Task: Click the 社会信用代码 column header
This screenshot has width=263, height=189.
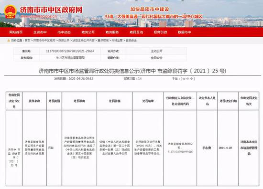Action: [x=180, y=101]
